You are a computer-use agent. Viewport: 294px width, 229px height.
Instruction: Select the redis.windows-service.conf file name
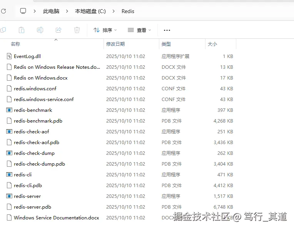(x=44, y=100)
